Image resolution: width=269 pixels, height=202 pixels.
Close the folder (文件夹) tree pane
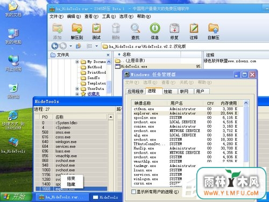[x=108, y=55]
